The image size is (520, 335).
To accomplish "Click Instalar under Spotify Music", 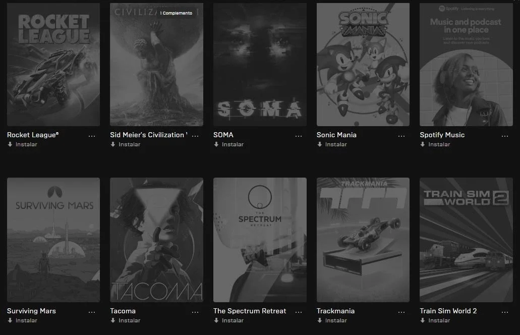I will click(x=439, y=144).
